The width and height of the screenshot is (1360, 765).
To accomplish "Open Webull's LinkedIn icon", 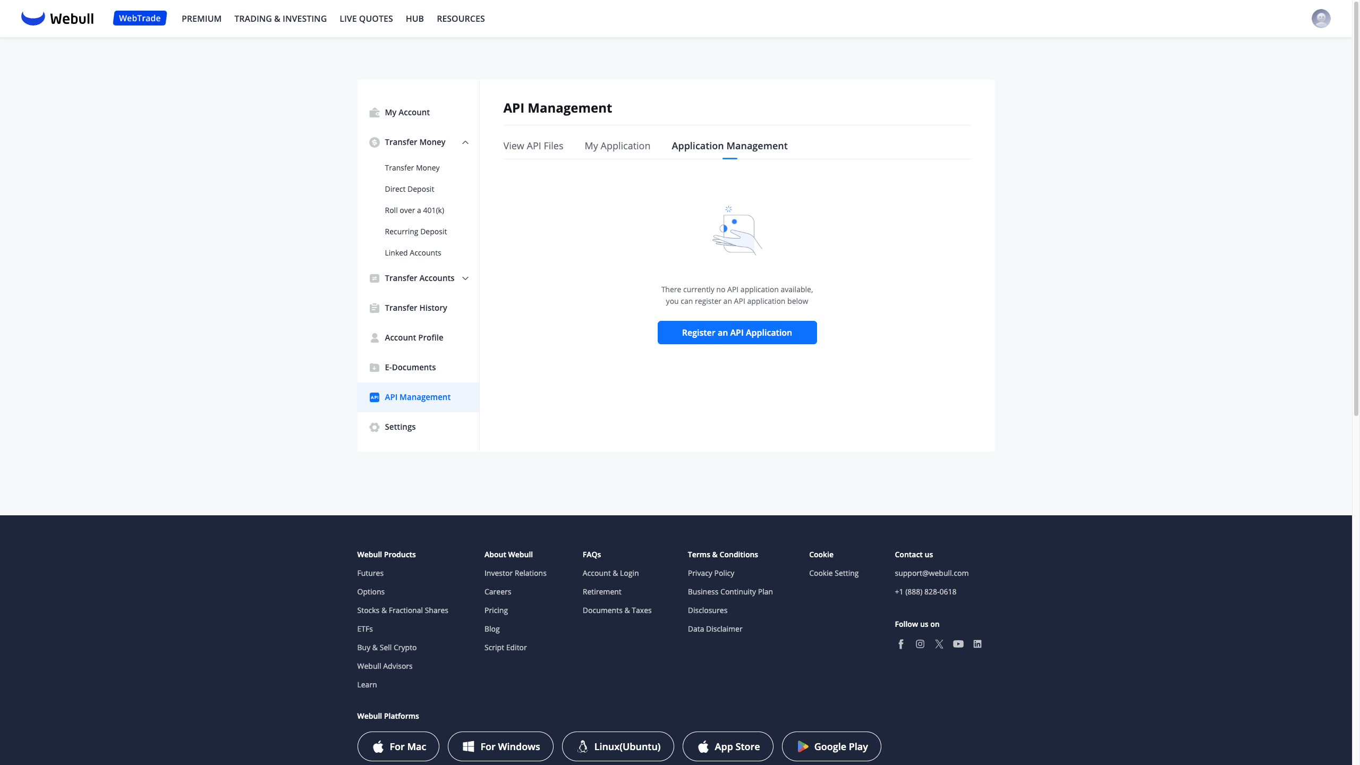I will (x=977, y=644).
